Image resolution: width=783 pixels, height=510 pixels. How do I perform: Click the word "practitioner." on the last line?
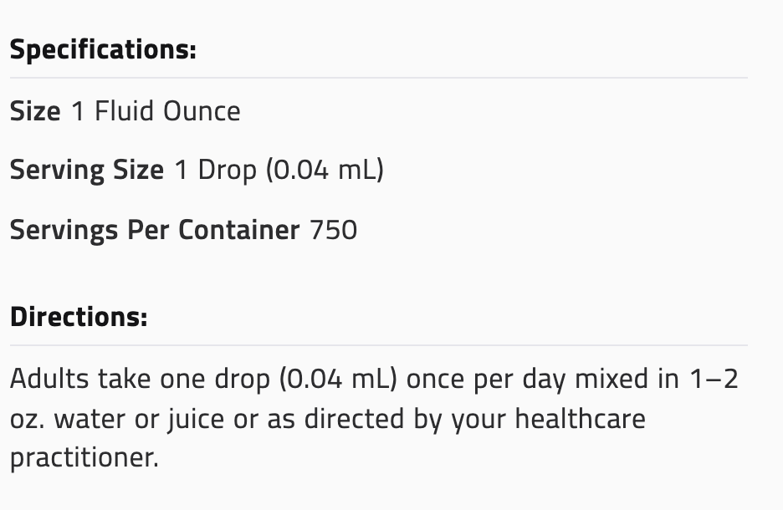[x=84, y=458]
